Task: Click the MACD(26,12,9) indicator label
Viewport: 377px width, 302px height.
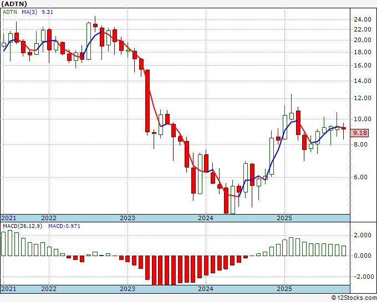Action: click(x=22, y=226)
